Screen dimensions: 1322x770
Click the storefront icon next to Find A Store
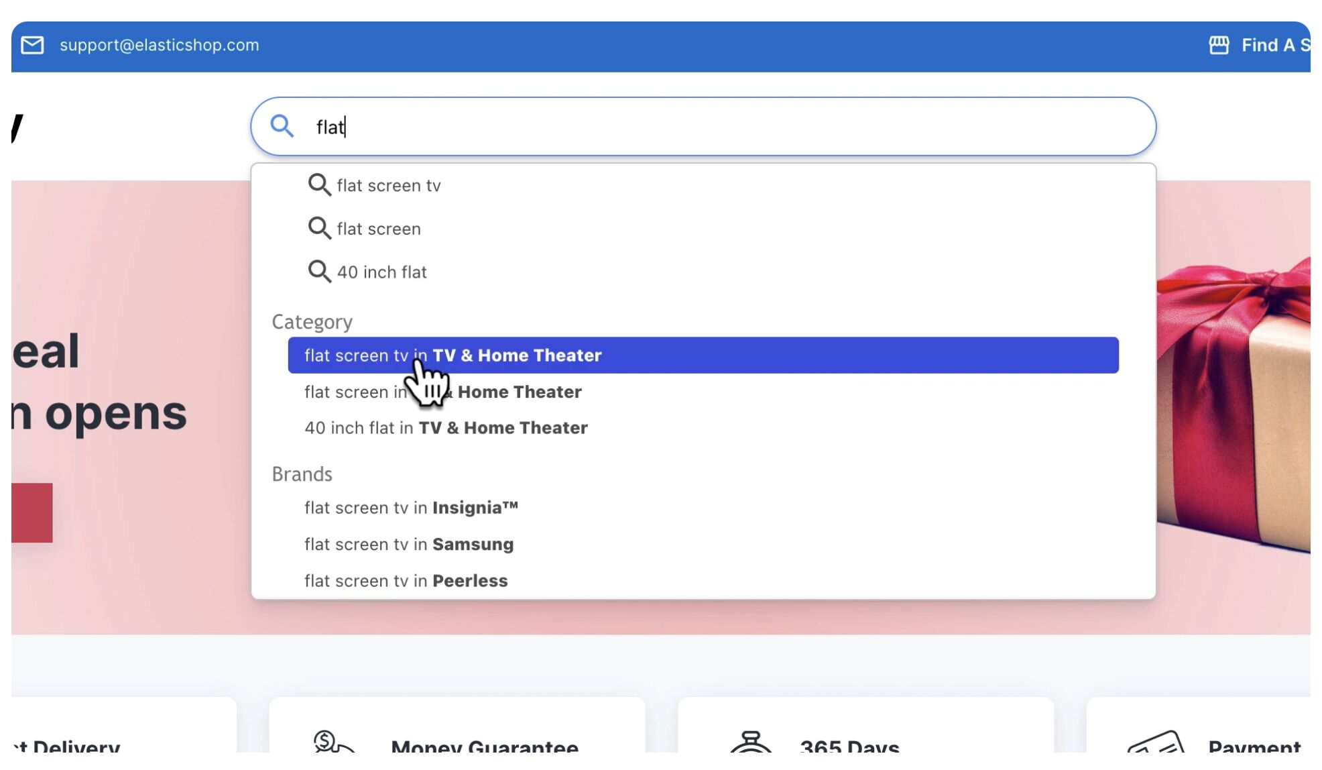(x=1219, y=44)
